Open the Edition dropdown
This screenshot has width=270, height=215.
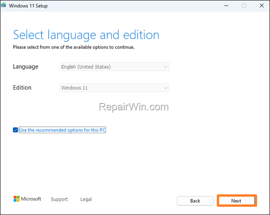point(114,88)
